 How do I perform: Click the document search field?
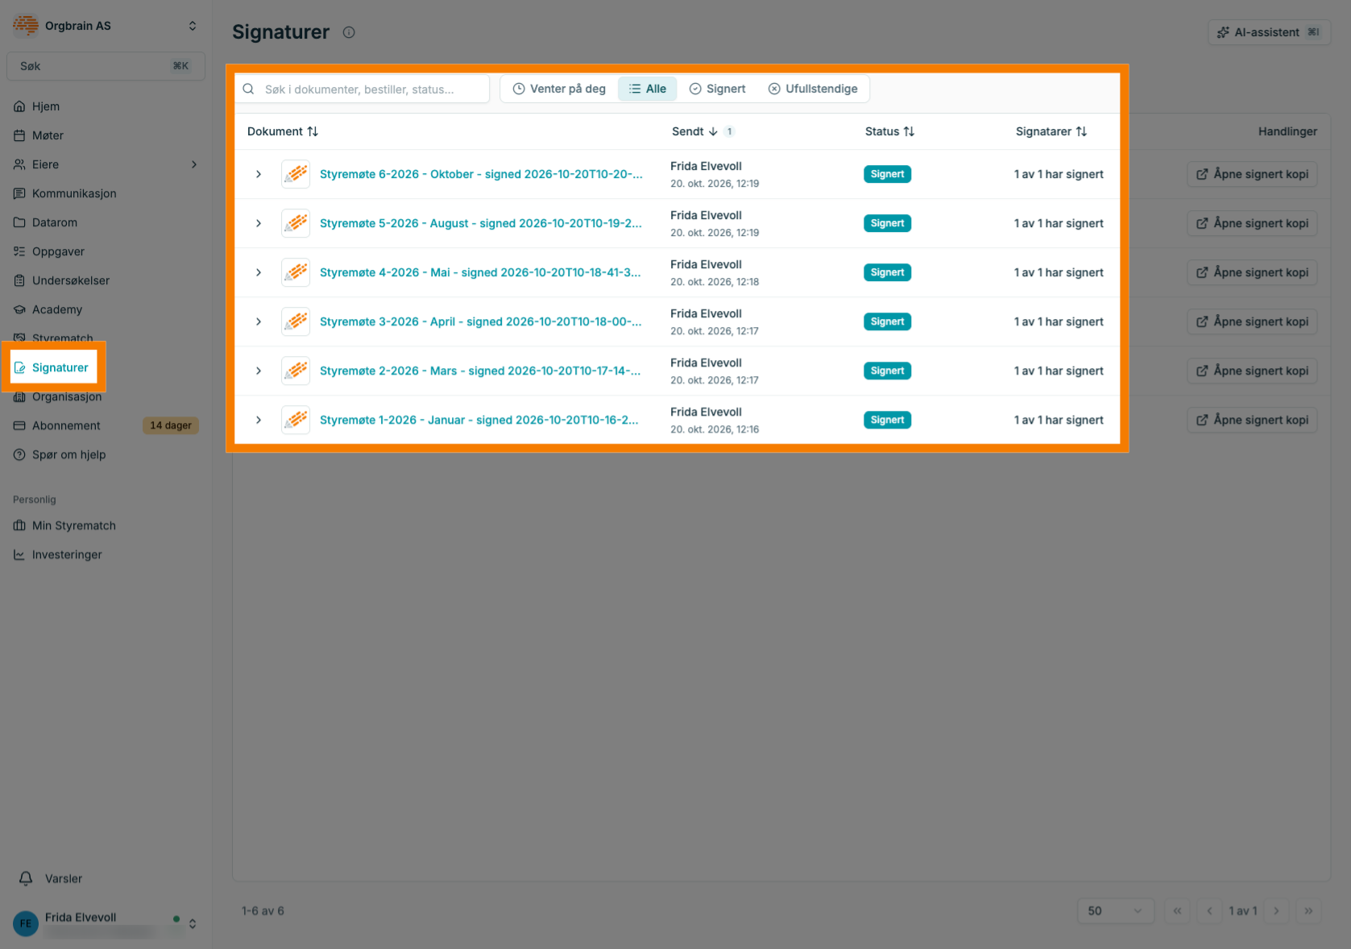click(363, 89)
